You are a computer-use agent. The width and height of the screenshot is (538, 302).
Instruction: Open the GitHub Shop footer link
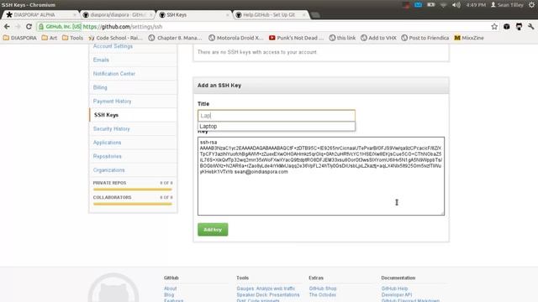coord(323,289)
